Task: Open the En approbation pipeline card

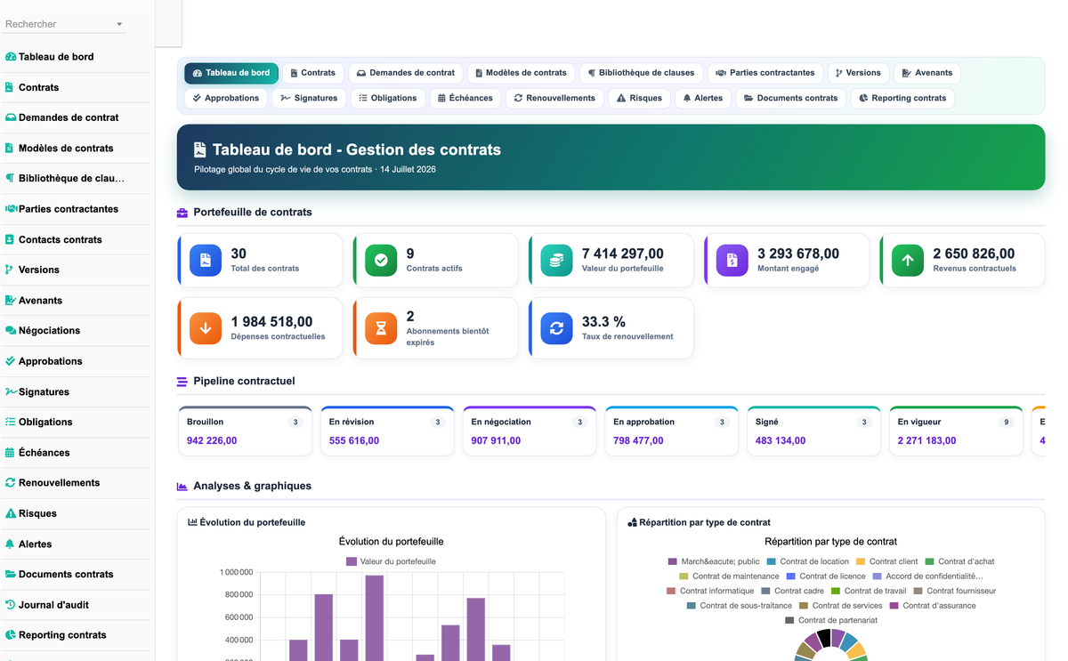Action: click(672, 431)
